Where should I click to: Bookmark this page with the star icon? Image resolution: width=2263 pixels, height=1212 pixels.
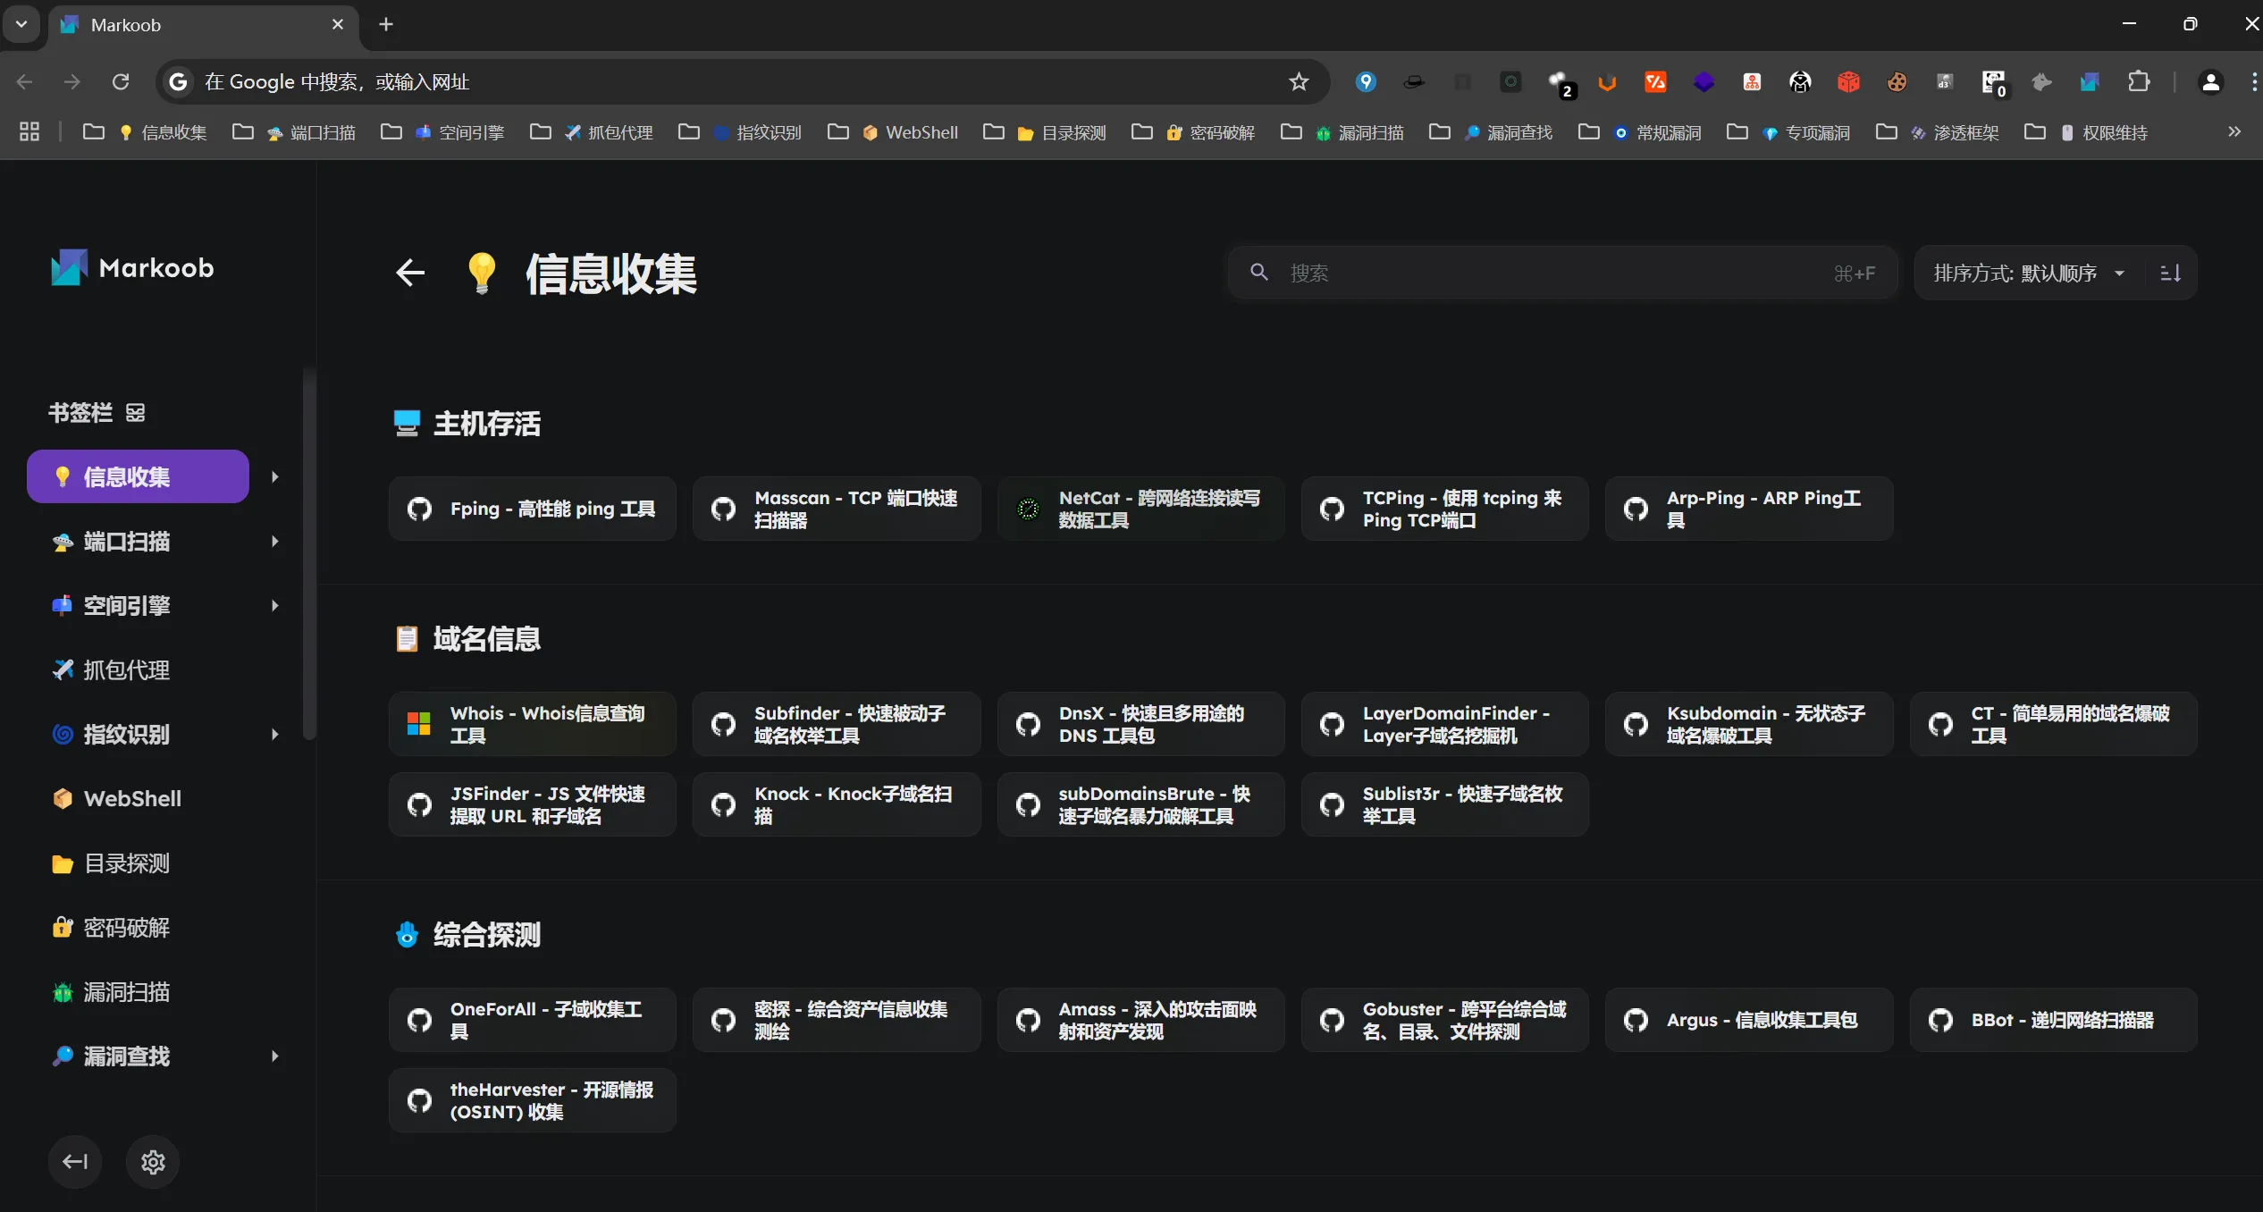click(1299, 82)
